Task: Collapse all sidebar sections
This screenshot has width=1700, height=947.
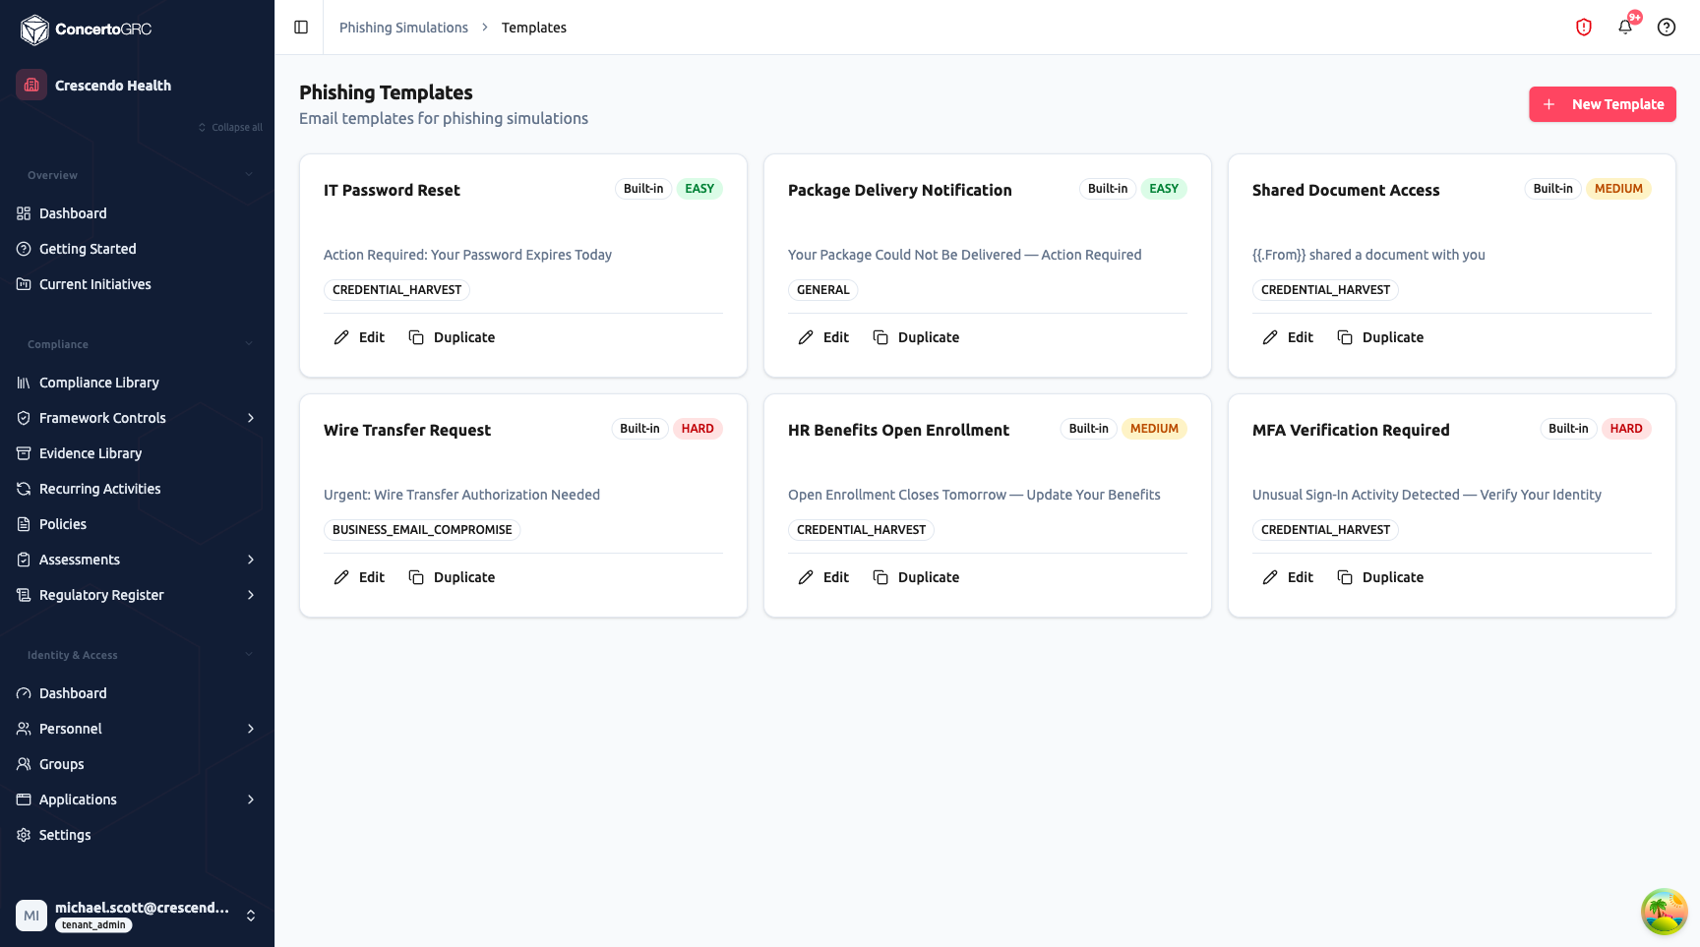Action: click(x=230, y=128)
